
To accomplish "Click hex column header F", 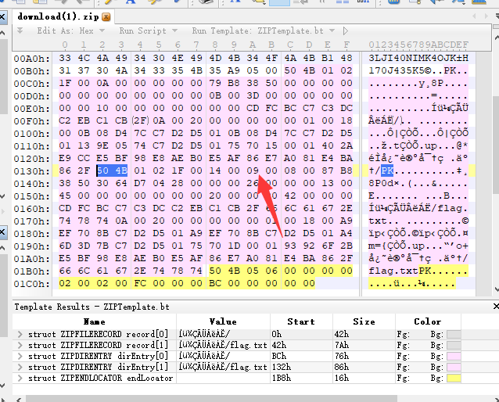I will [346, 45].
